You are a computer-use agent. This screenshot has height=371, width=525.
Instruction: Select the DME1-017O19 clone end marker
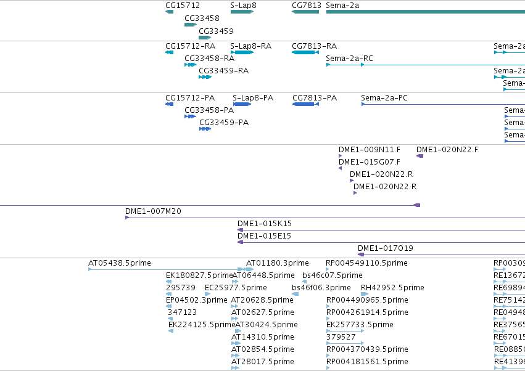pos(361,255)
